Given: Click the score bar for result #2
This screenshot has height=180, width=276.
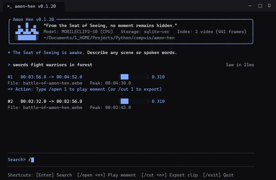Looking at the screenshot, I should click(134, 101).
